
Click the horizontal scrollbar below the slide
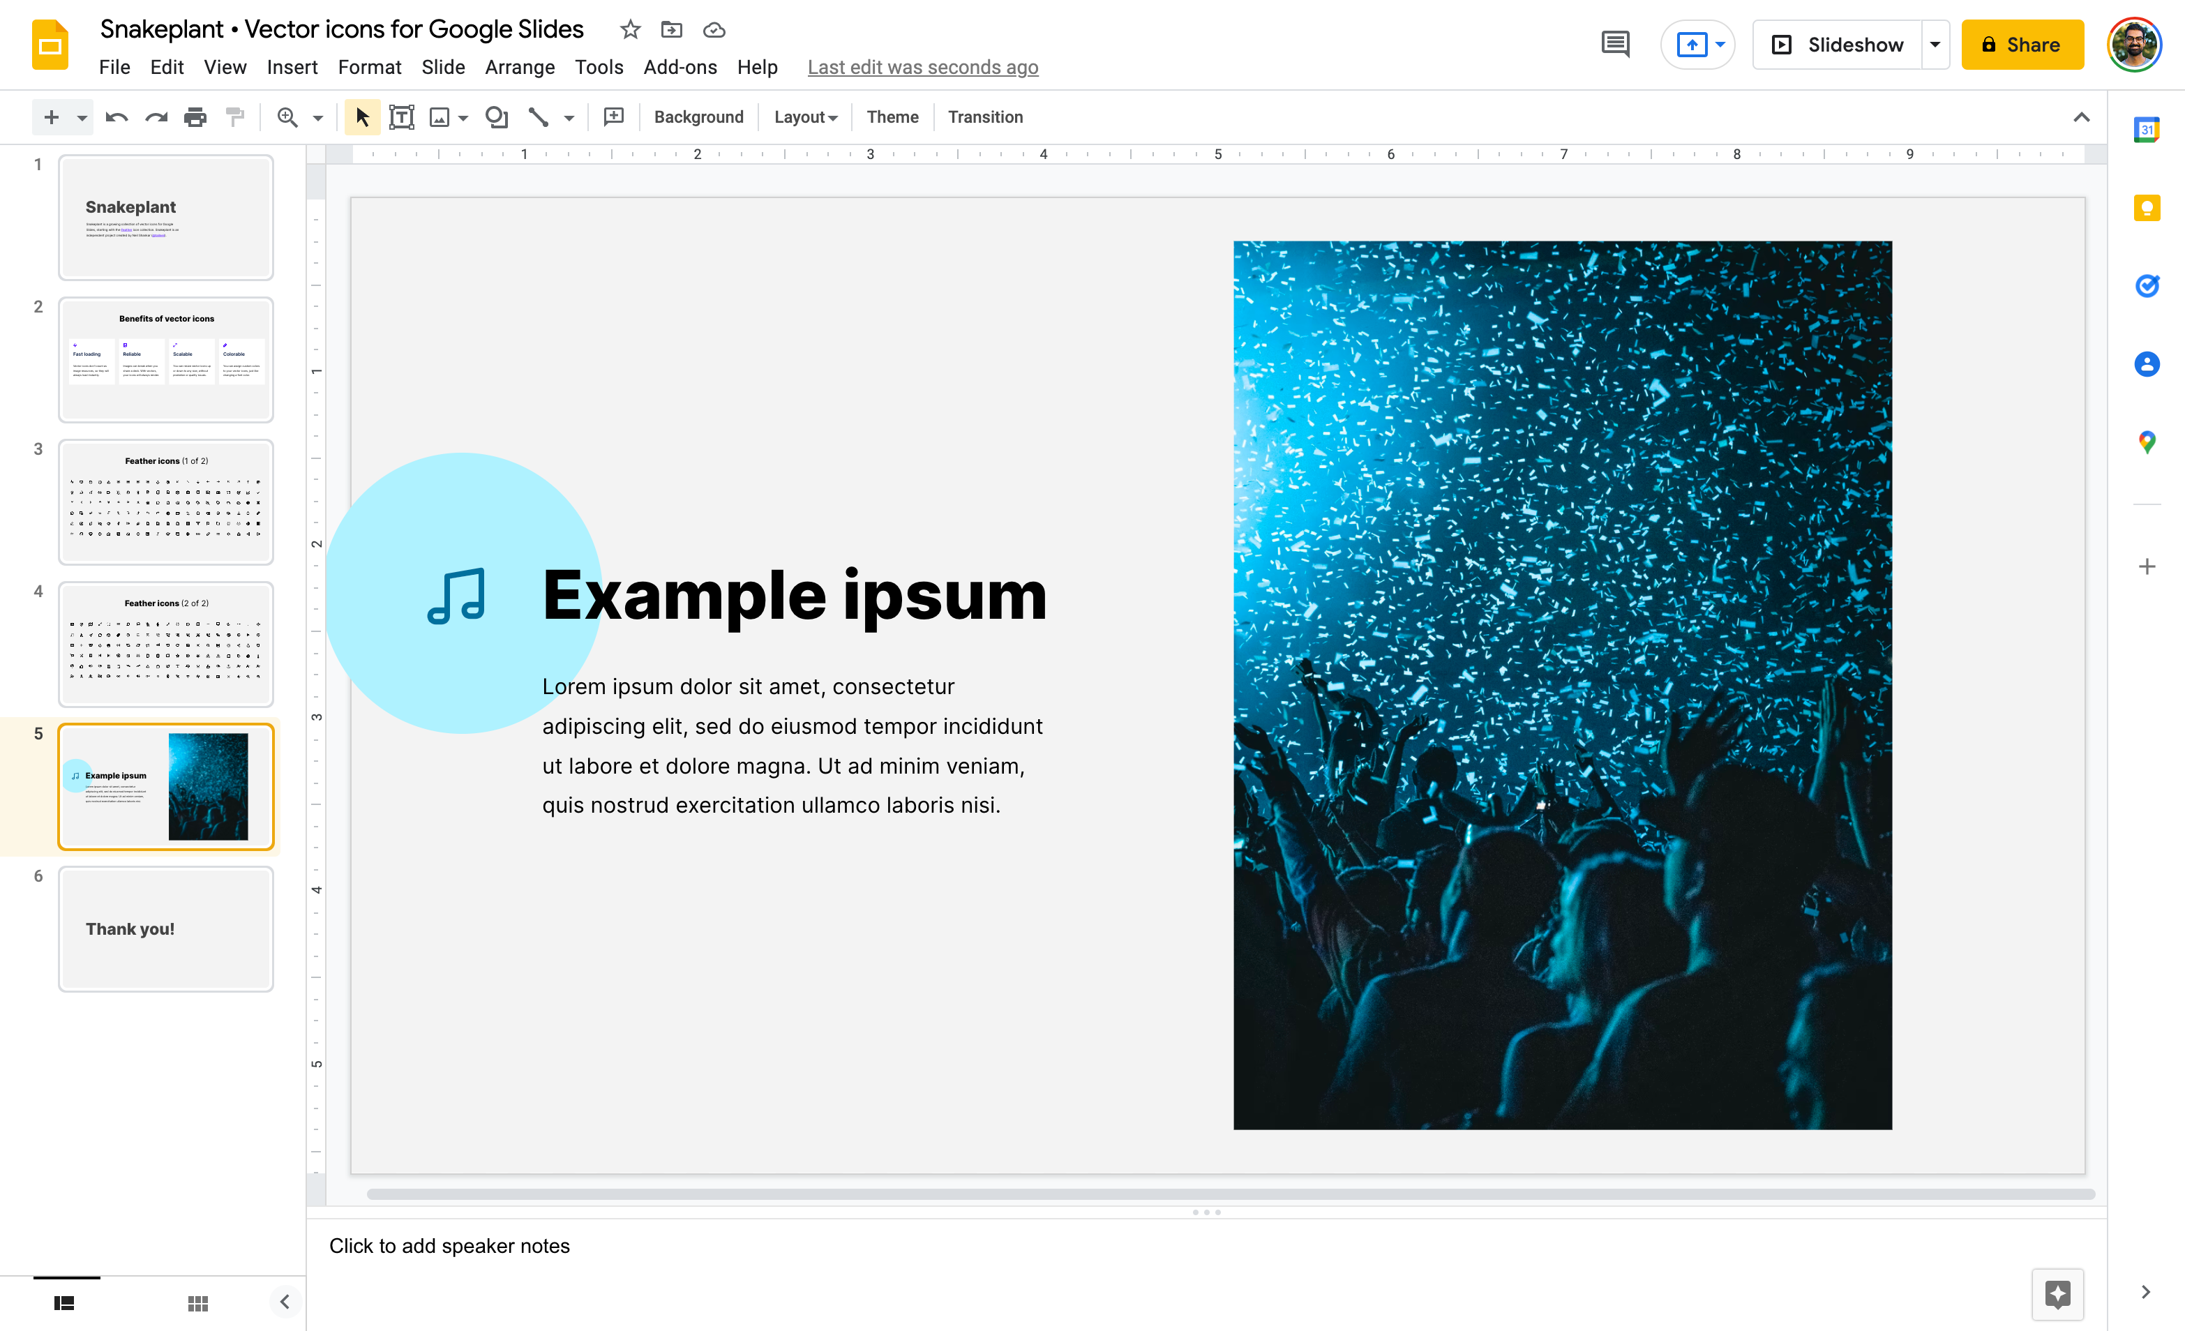coord(1229,1194)
